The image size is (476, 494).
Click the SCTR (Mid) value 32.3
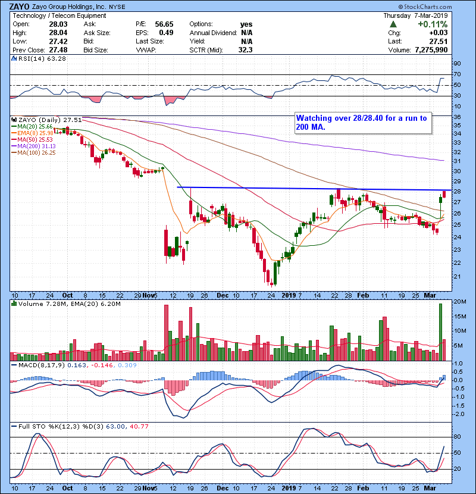[245, 50]
